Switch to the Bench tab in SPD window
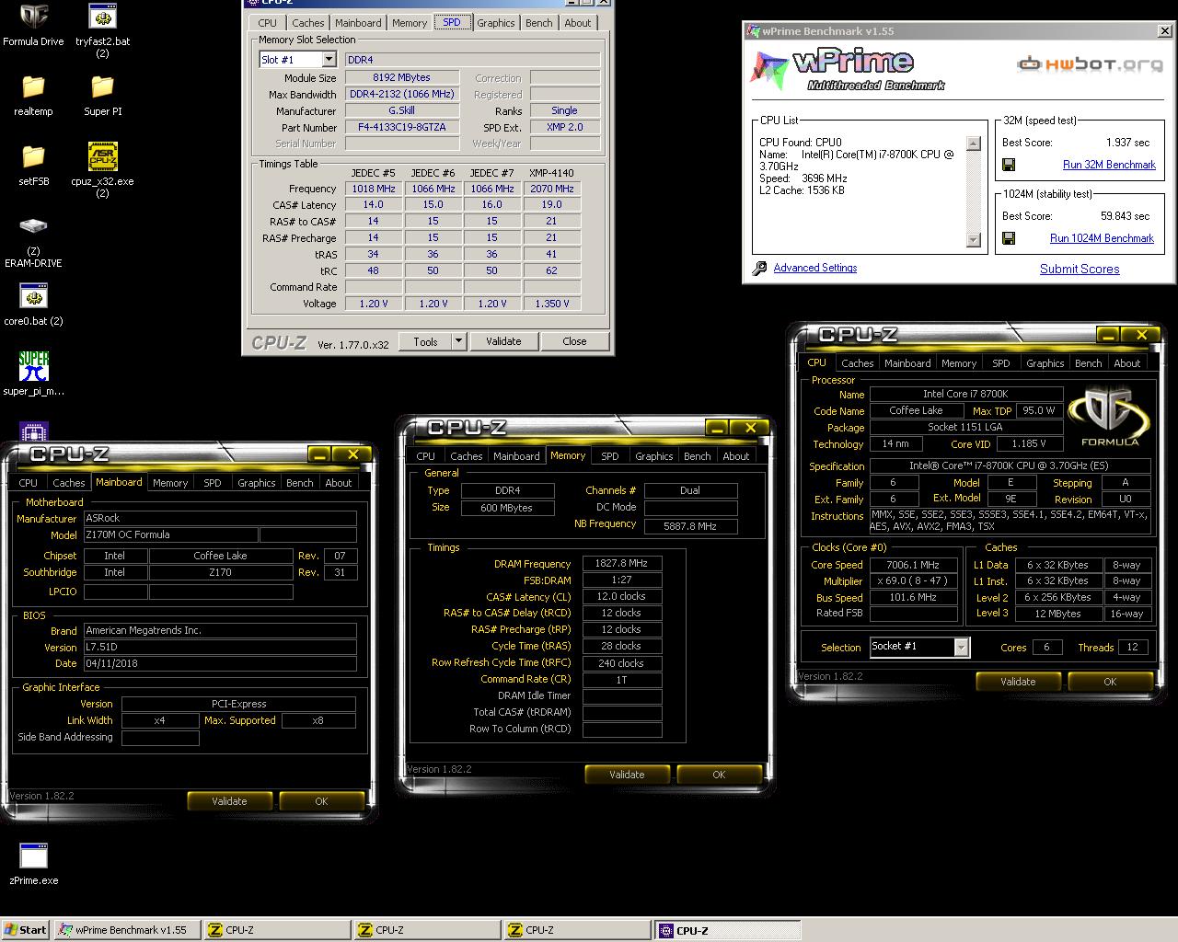 (x=538, y=23)
